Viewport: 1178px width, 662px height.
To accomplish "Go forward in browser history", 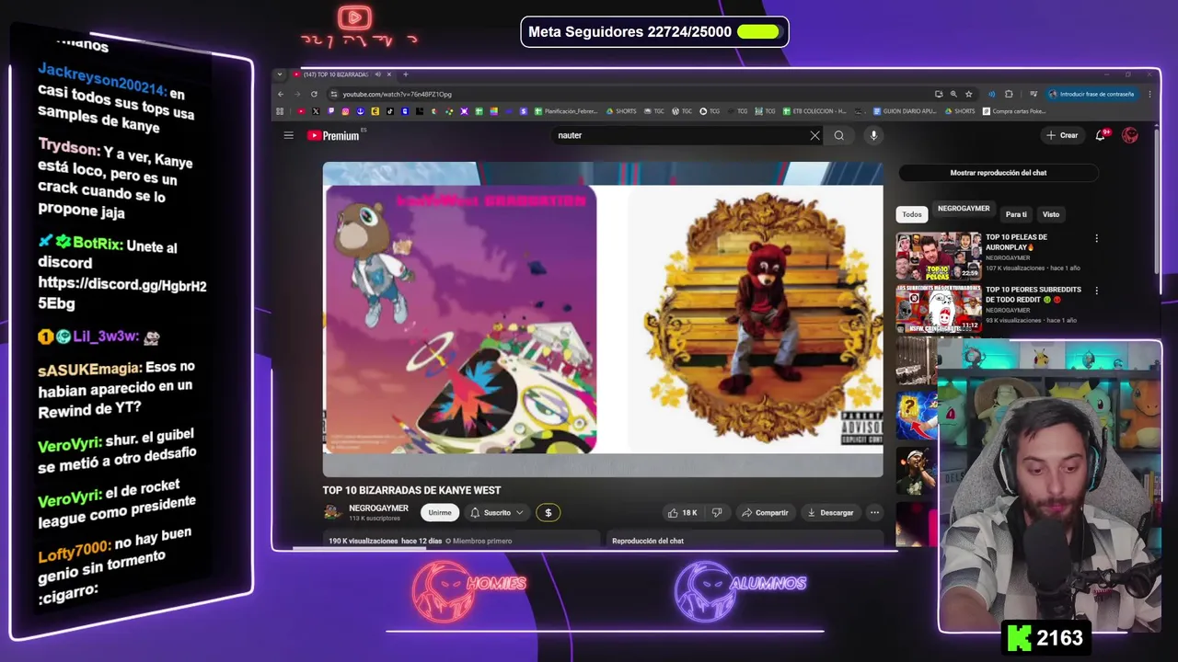I will click(x=297, y=94).
